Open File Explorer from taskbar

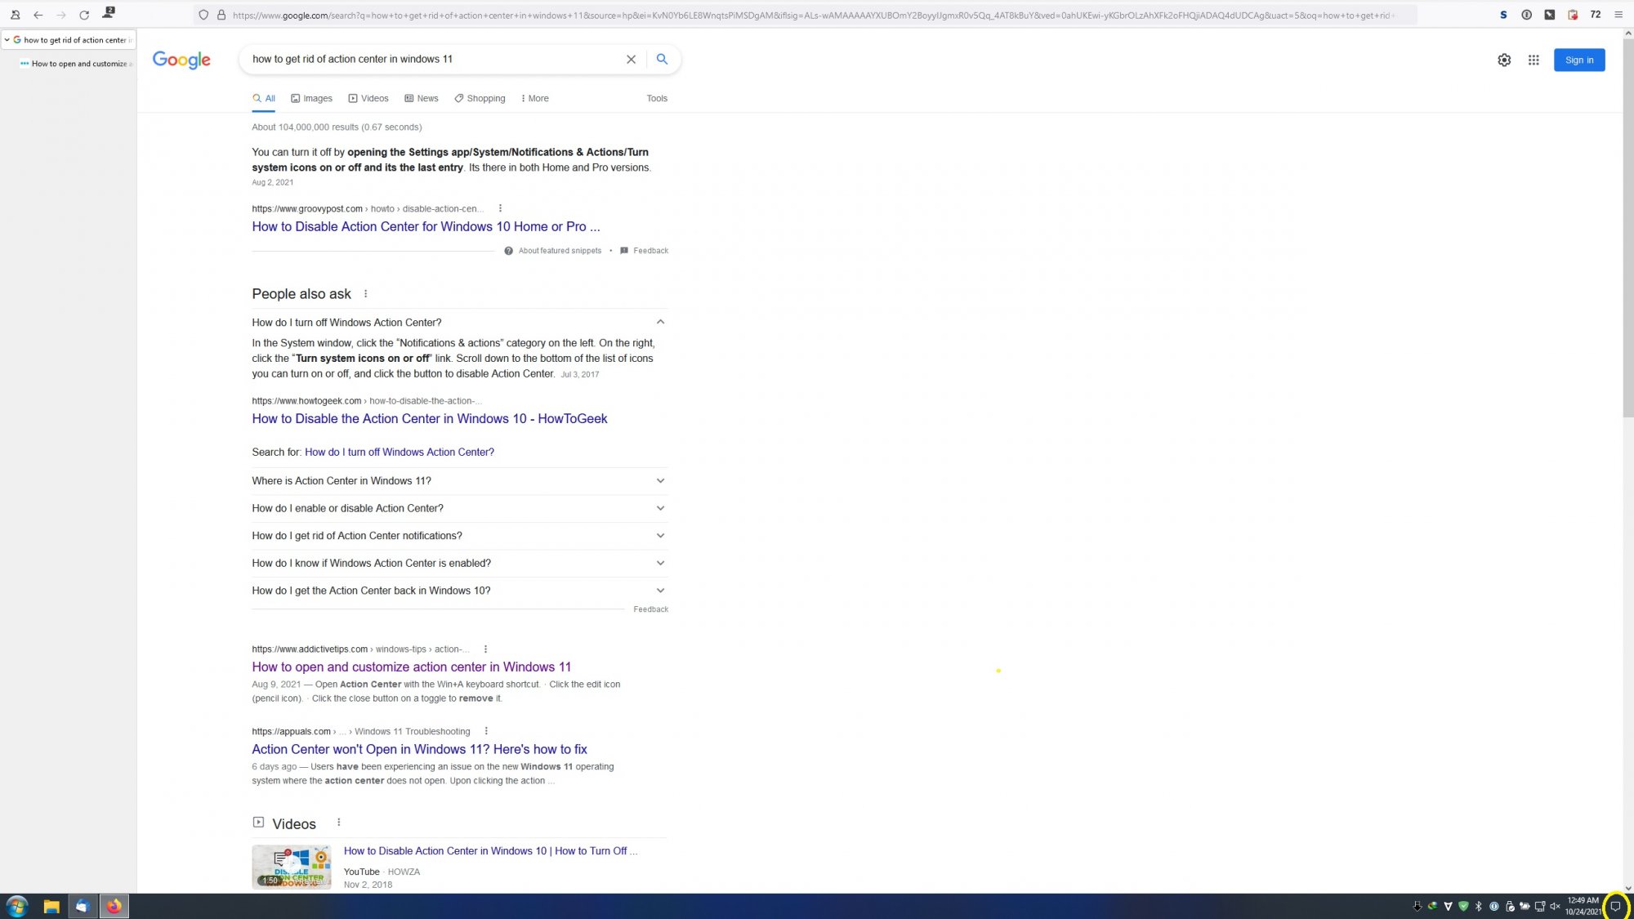click(51, 906)
